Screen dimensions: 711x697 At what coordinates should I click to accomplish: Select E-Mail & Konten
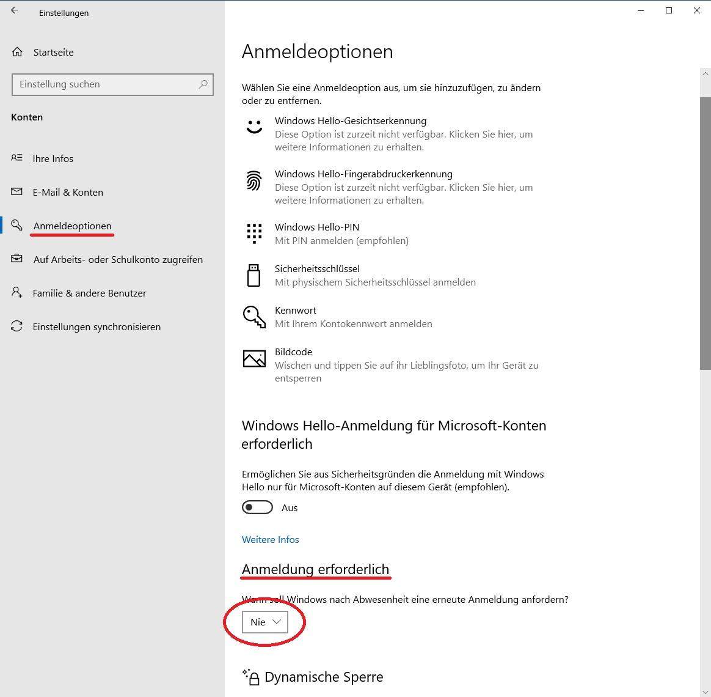coord(68,192)
